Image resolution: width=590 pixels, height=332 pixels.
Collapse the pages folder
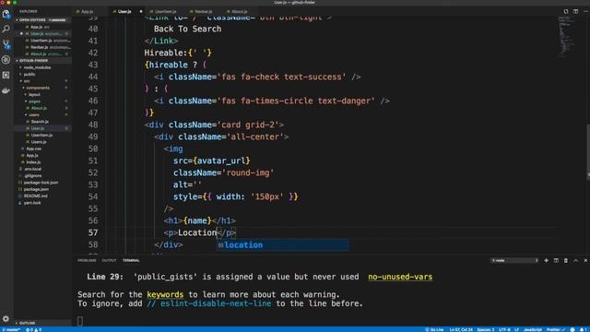pyautogui.click(x=34, y=101)
